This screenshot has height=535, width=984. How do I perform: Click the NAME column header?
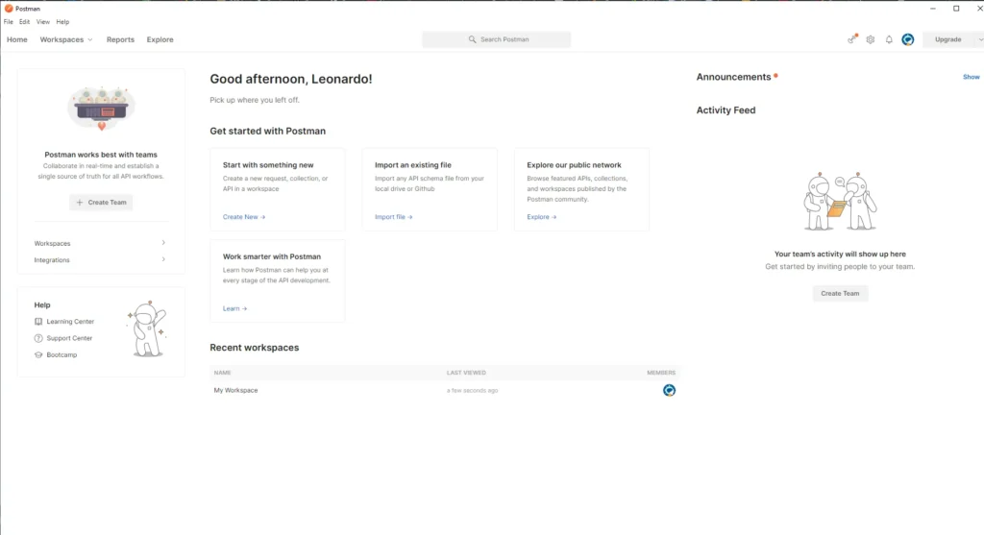(222, 373)
